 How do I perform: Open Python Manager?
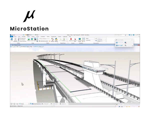56,40
